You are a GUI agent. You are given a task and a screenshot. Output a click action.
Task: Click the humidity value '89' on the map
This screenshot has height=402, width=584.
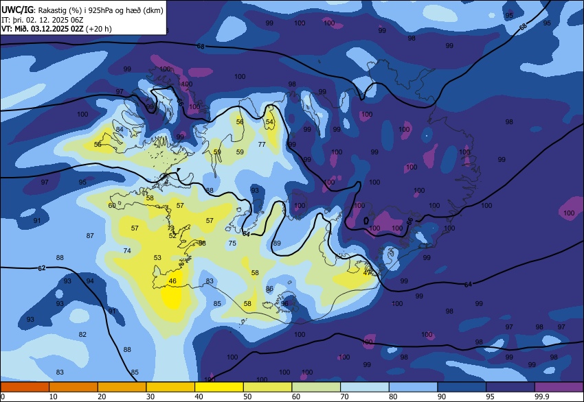pos(277,244)
